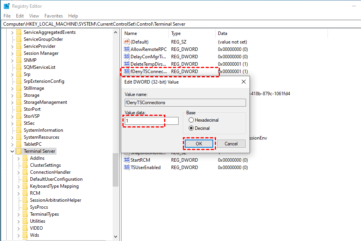Confirm the DWORD edit with OK

point(199,144)
